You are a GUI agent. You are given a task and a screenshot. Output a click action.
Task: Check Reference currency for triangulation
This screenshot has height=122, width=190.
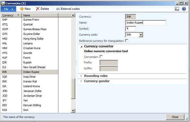(127, 41)
